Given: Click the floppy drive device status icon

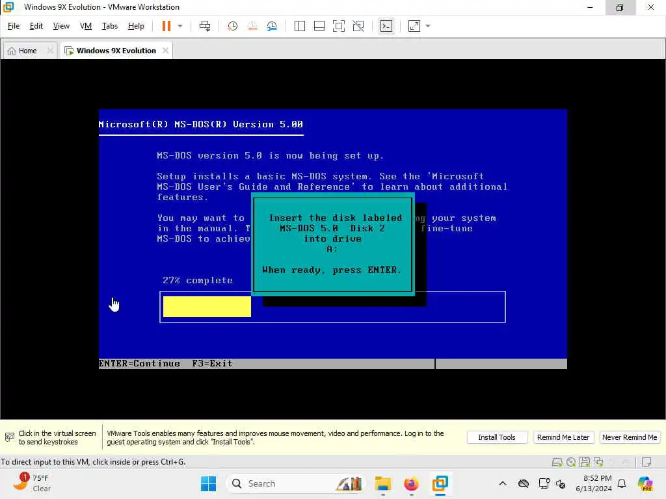Looking at the screenshot, I should pyautogui.click(x=585, y=462).
